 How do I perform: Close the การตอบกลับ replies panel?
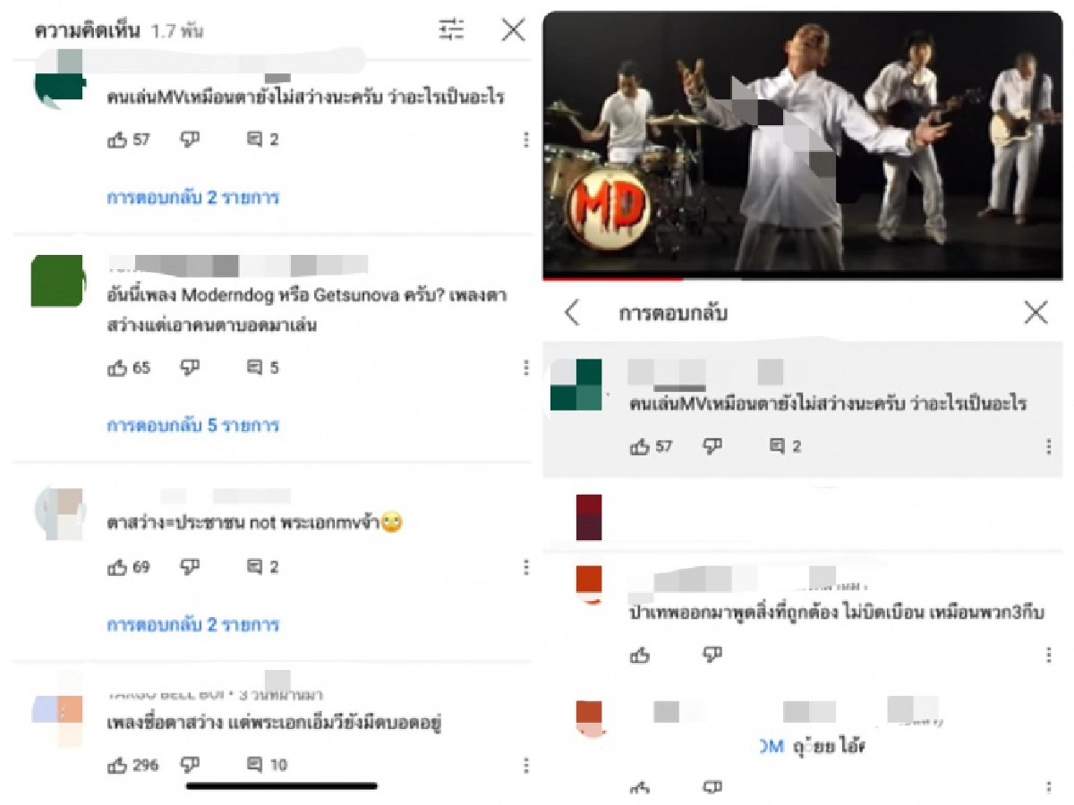[1036, 312]
